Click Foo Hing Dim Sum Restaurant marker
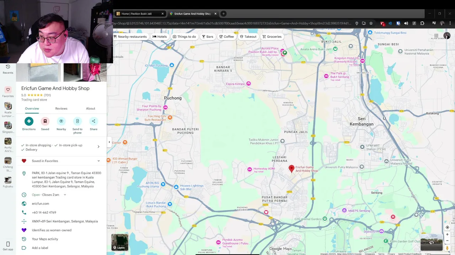Screen dimensions: 455x255 (x=170, y=118)
